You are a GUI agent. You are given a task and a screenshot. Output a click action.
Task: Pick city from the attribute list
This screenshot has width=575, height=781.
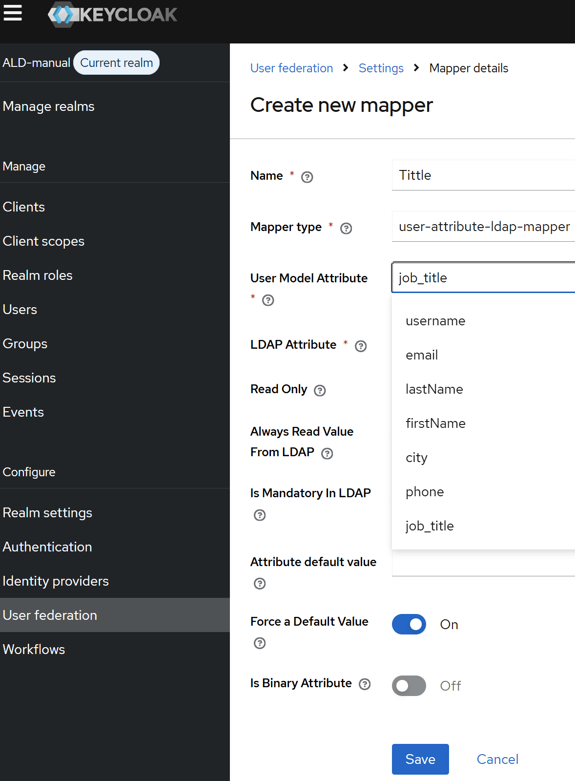coord(483,458)
